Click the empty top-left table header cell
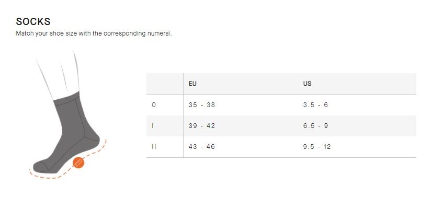 (165, 84)
